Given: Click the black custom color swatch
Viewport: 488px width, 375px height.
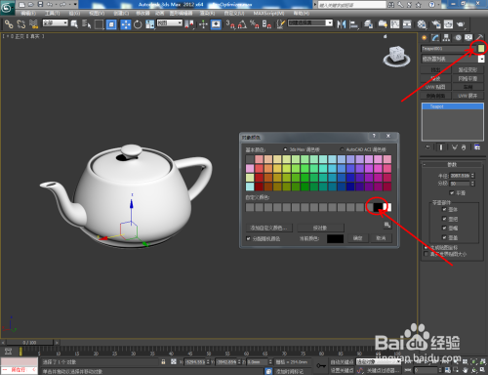Looking at the screenshot, I should [378, 207].
